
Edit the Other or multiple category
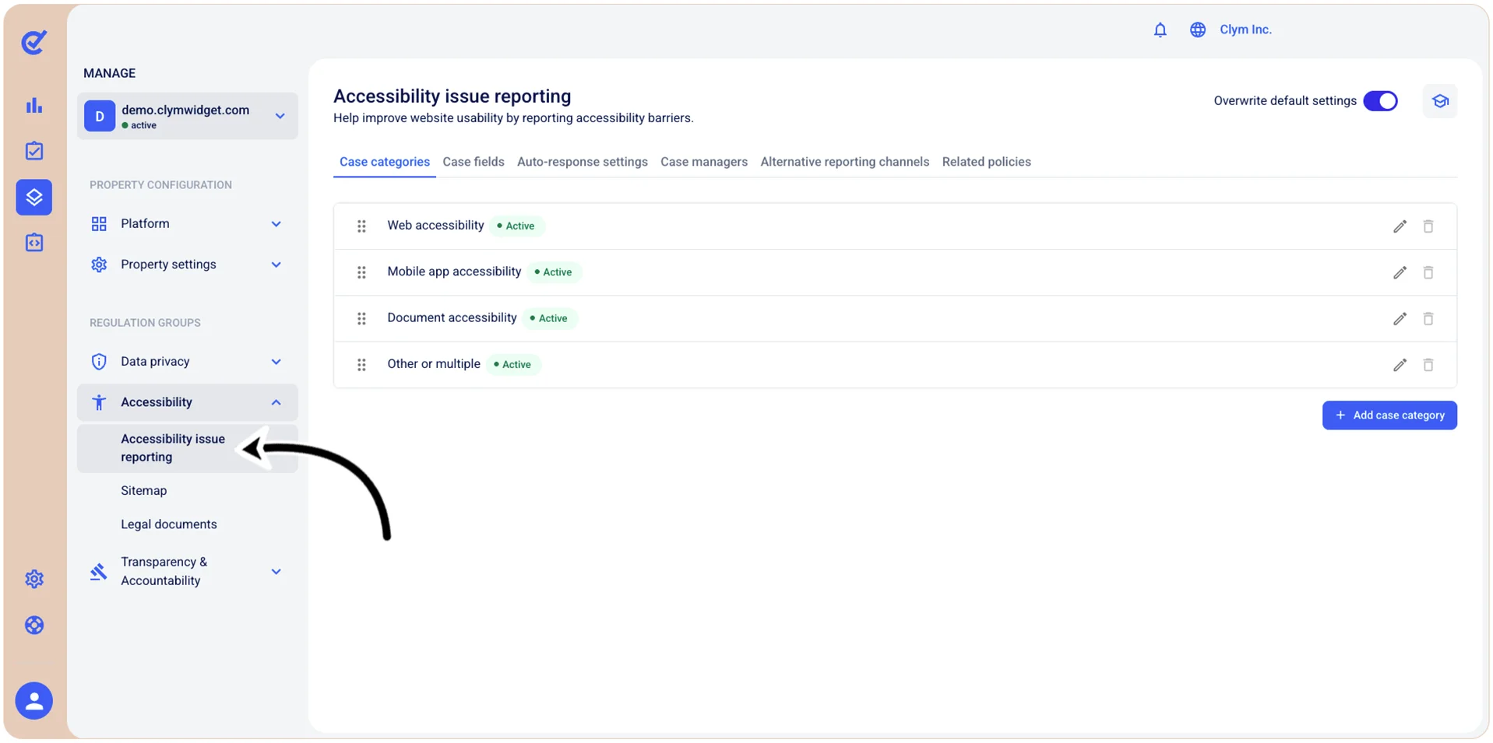pos(1400,365)
